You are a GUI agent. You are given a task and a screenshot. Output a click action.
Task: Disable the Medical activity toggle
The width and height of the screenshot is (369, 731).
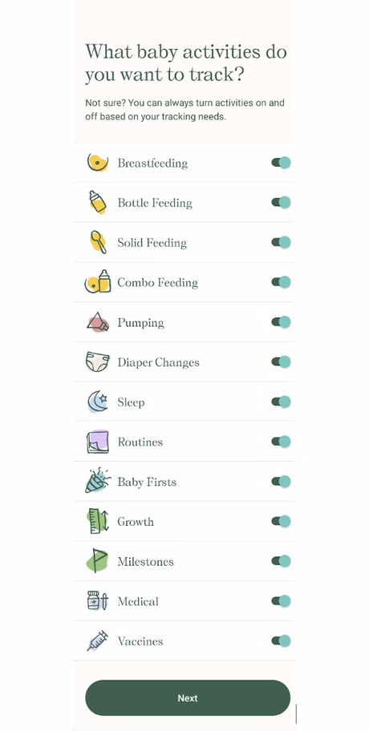click(281, 601)
